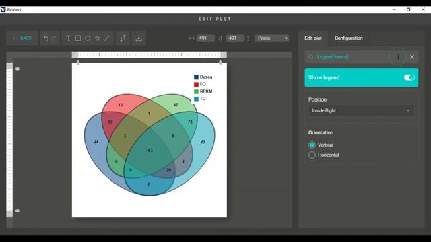
Task: Click the value 78 in the Venn diagram
Action: tap(190, 122)
